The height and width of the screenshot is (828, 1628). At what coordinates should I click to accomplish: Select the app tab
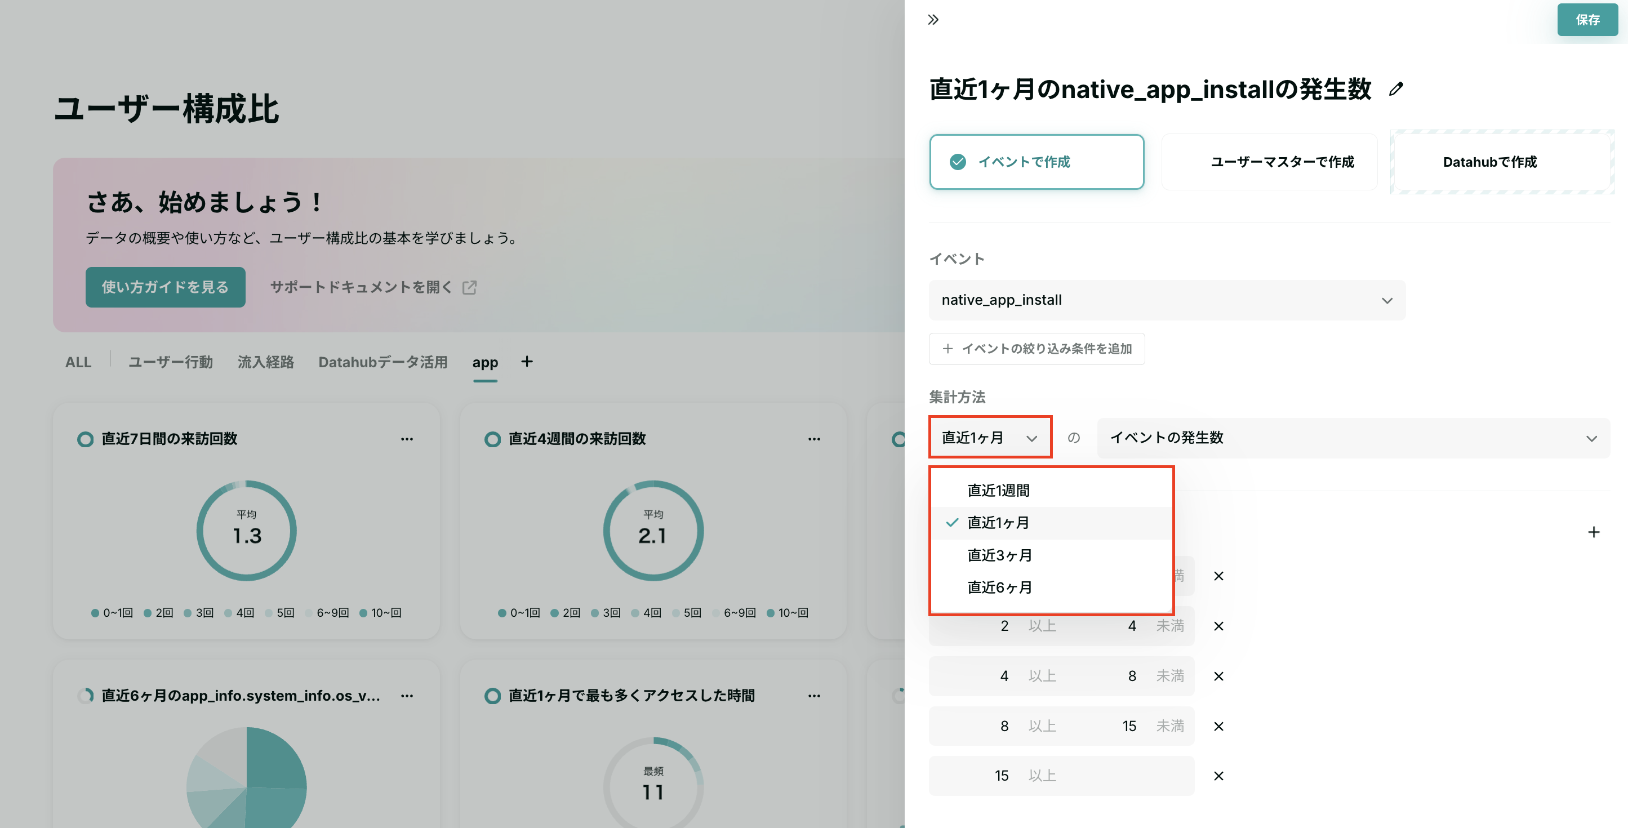click(x=484, y=362)
